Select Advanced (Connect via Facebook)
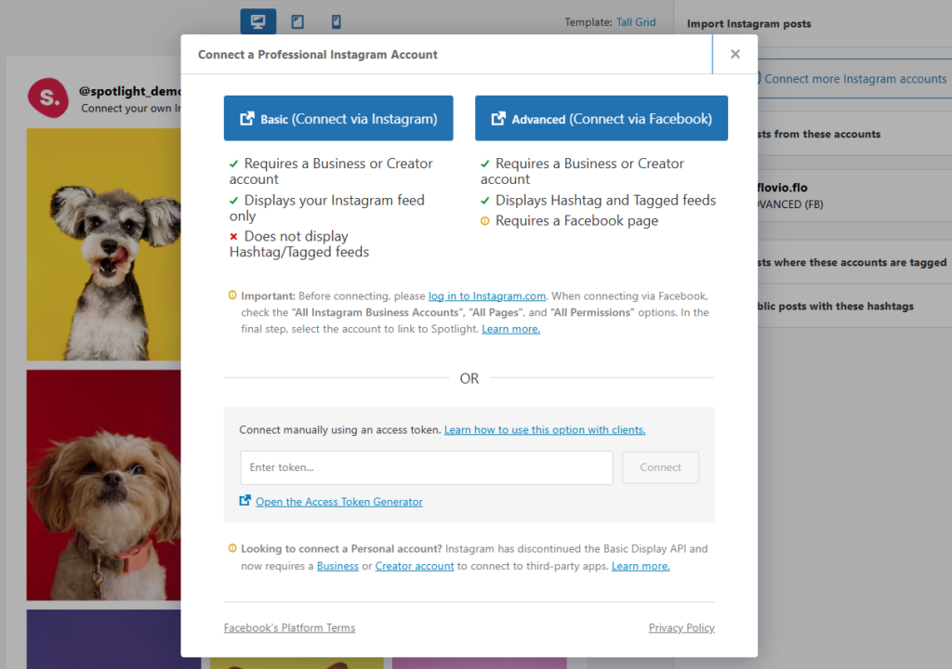The image size is (952, 669). click(601, 118)
